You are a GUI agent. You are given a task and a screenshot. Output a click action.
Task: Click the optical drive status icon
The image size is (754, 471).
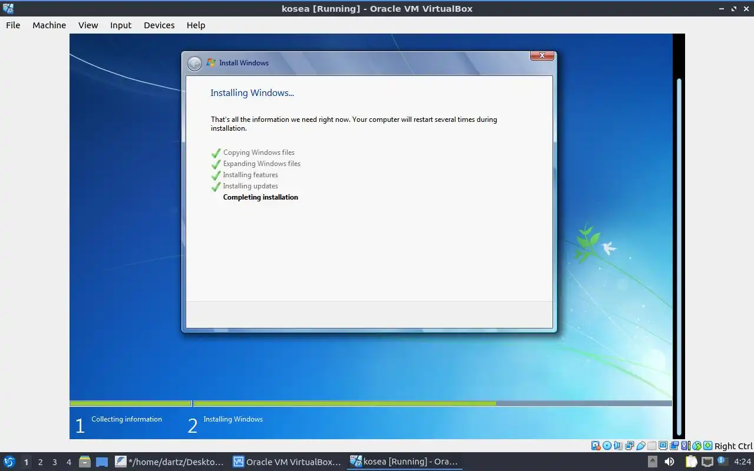point(607,446)
